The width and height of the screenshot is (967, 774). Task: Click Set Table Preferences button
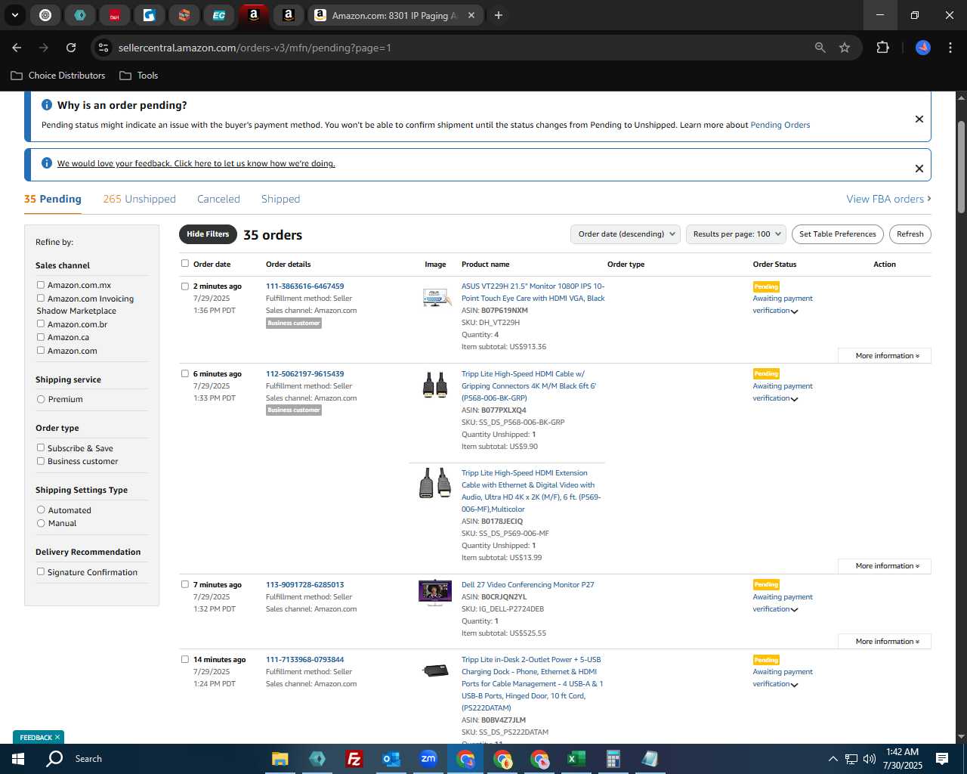[838, 234]
